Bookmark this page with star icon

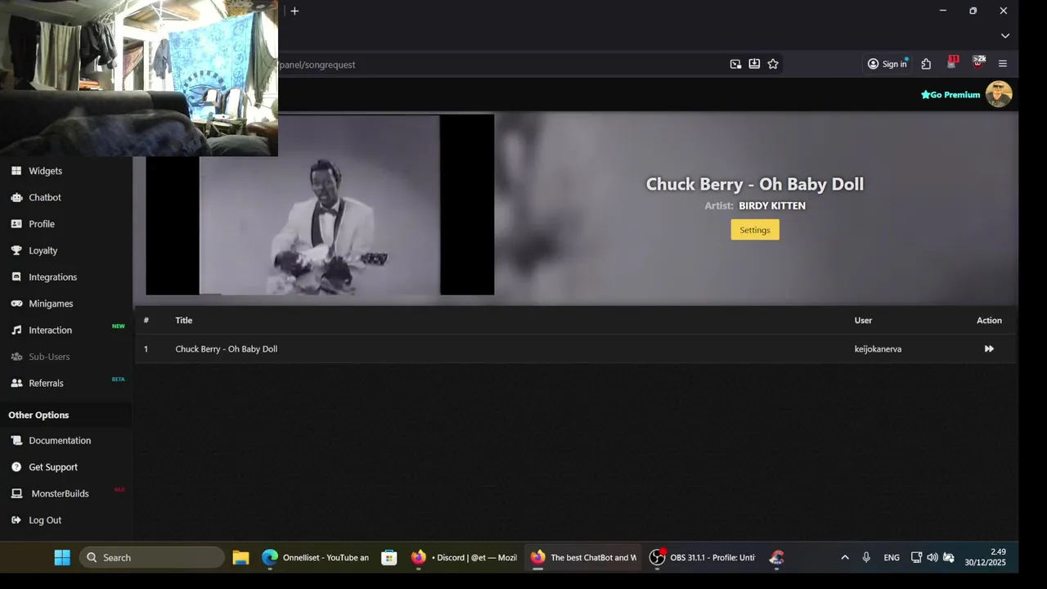point(773,64)
